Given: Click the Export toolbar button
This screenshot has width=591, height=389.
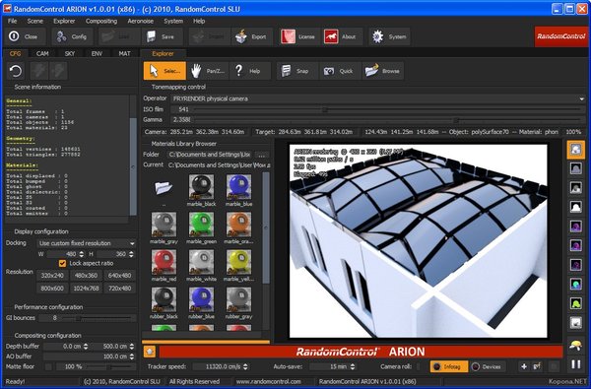Looking at the screenshot, I should (x=251, y=36).
